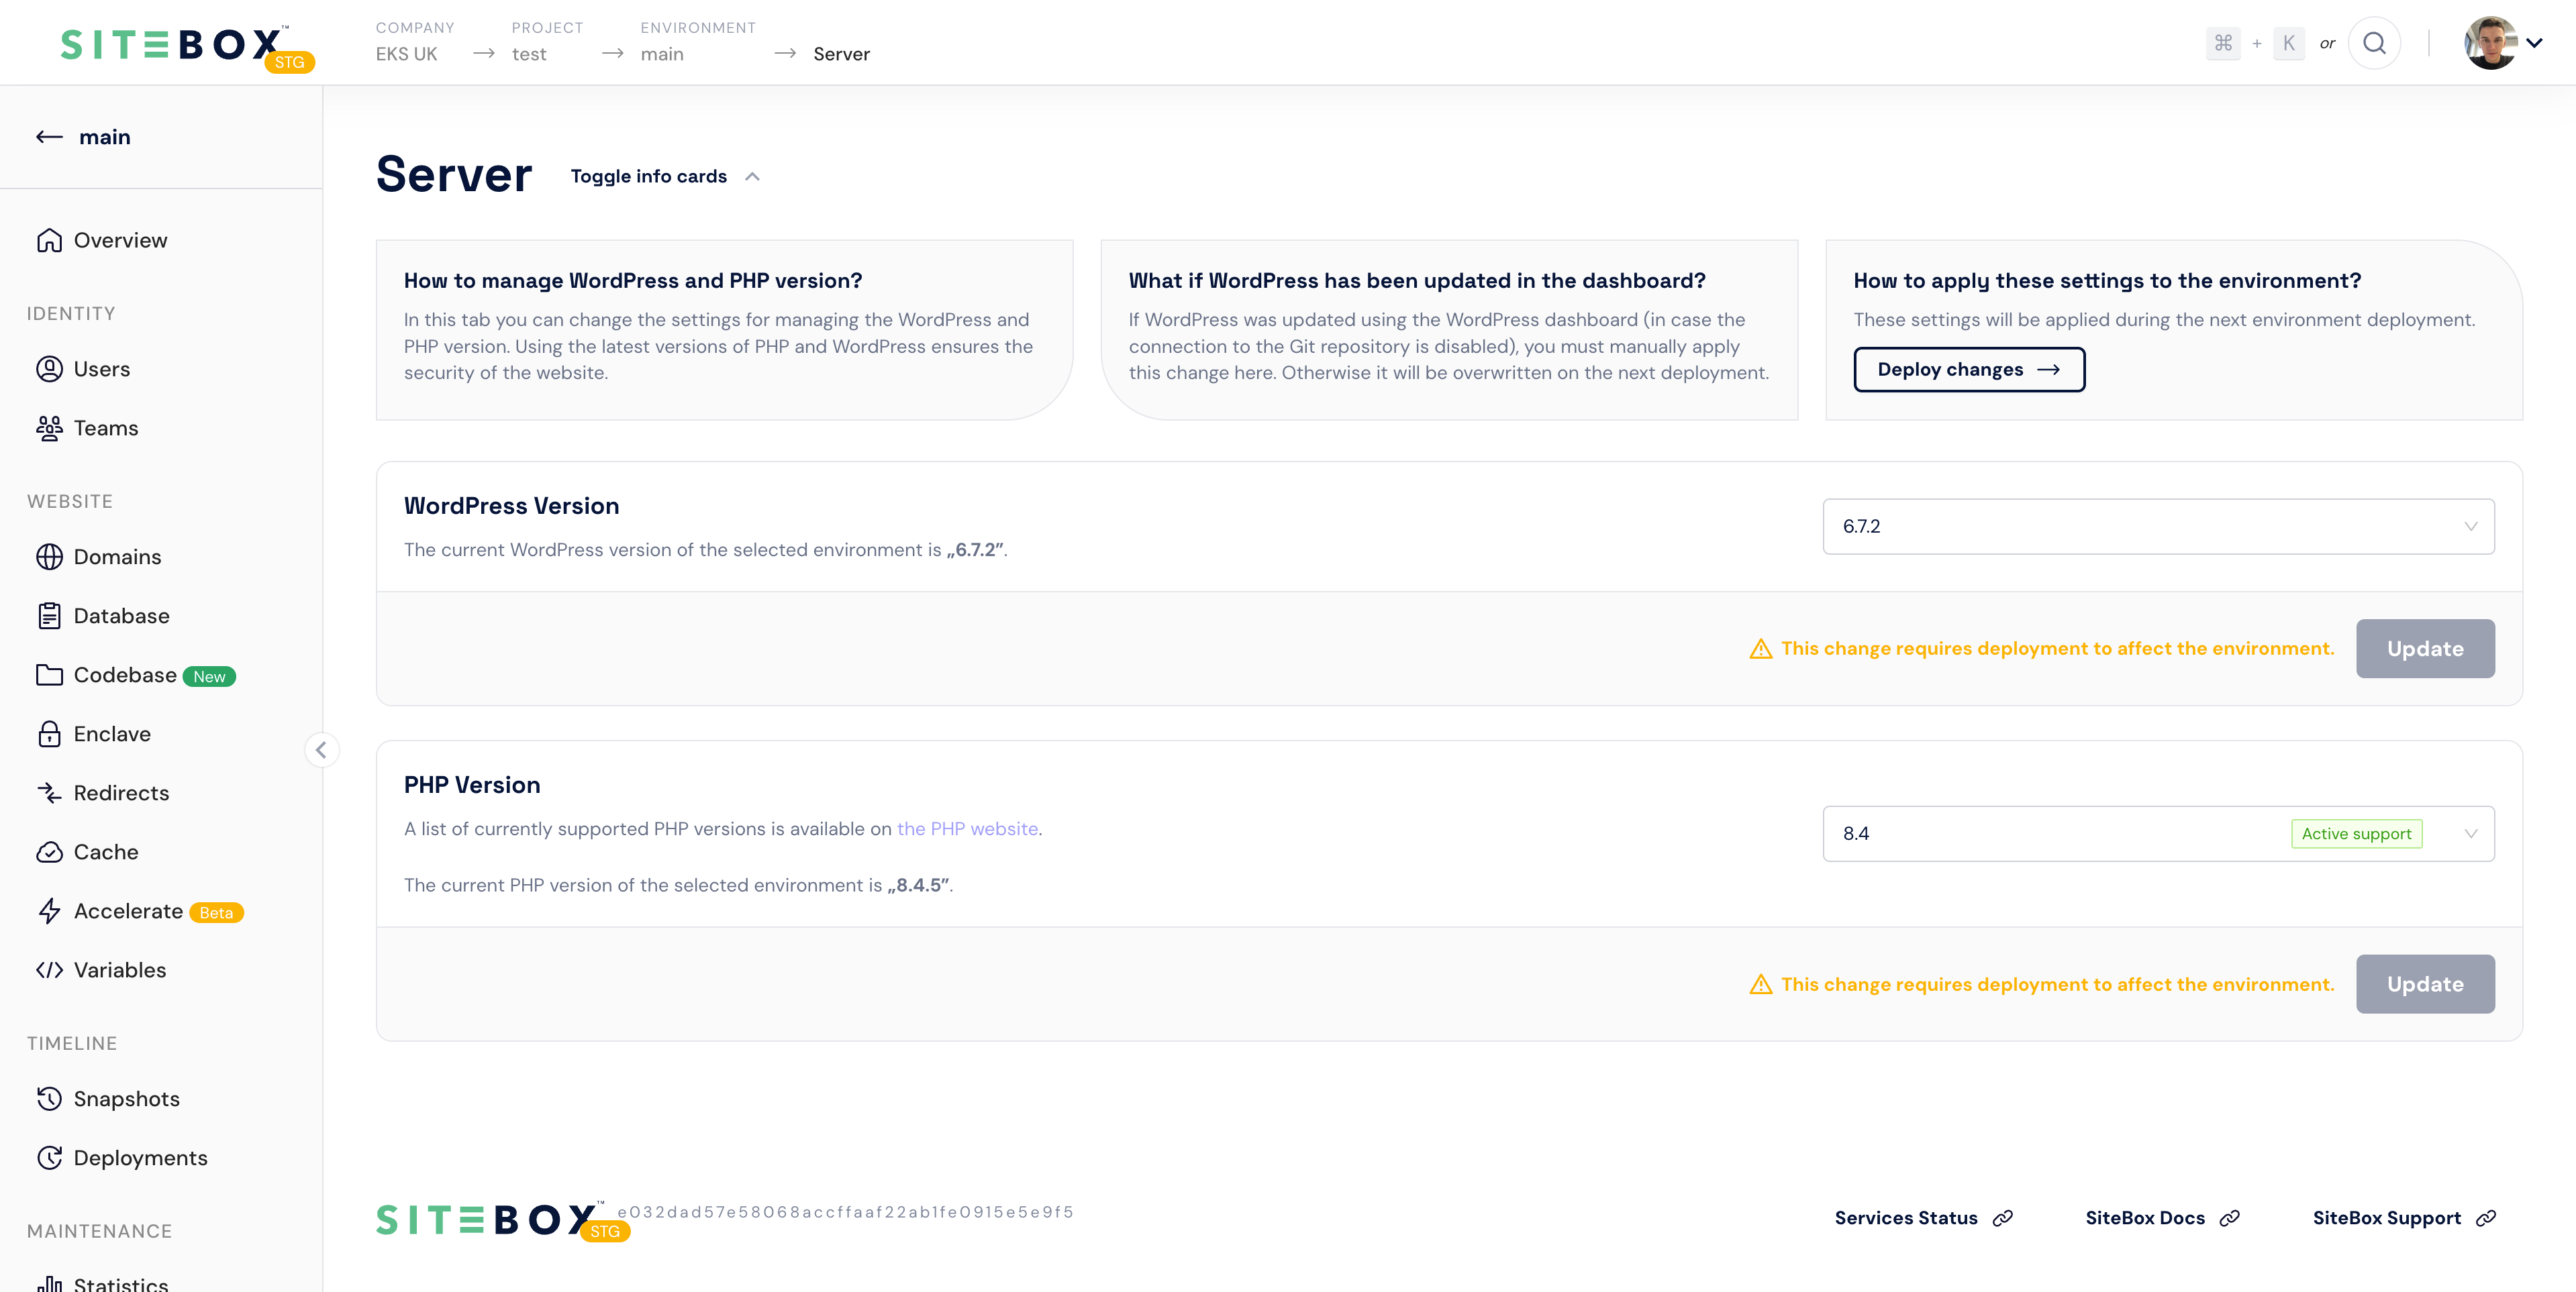Click test project breadcrumb

pyautogui.click(x=529, y=54)
